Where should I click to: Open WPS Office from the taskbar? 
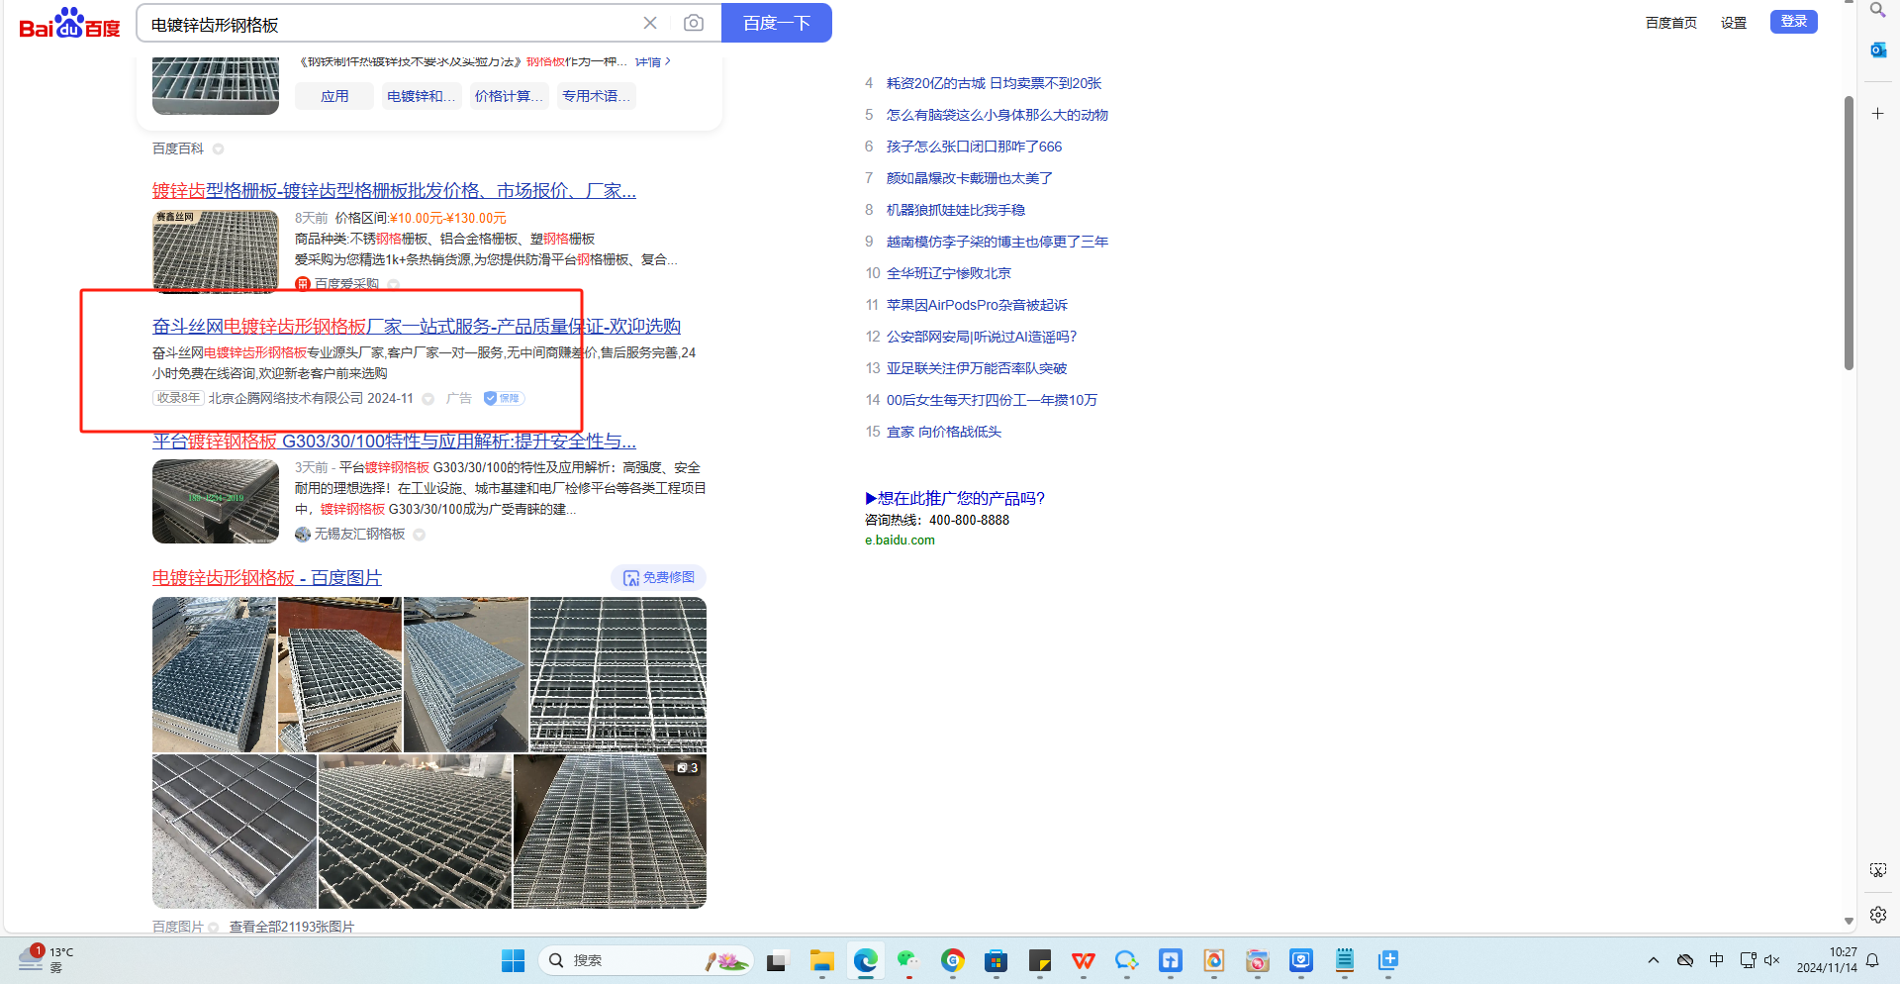point(1084,960)
